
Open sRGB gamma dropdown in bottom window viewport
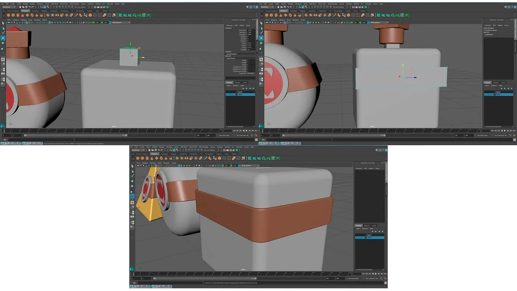click(250, 165)
